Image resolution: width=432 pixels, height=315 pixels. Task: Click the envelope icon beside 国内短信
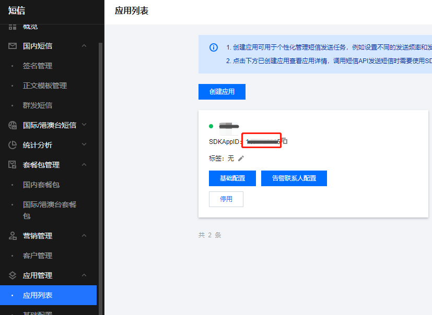click(x=13, y=46)
